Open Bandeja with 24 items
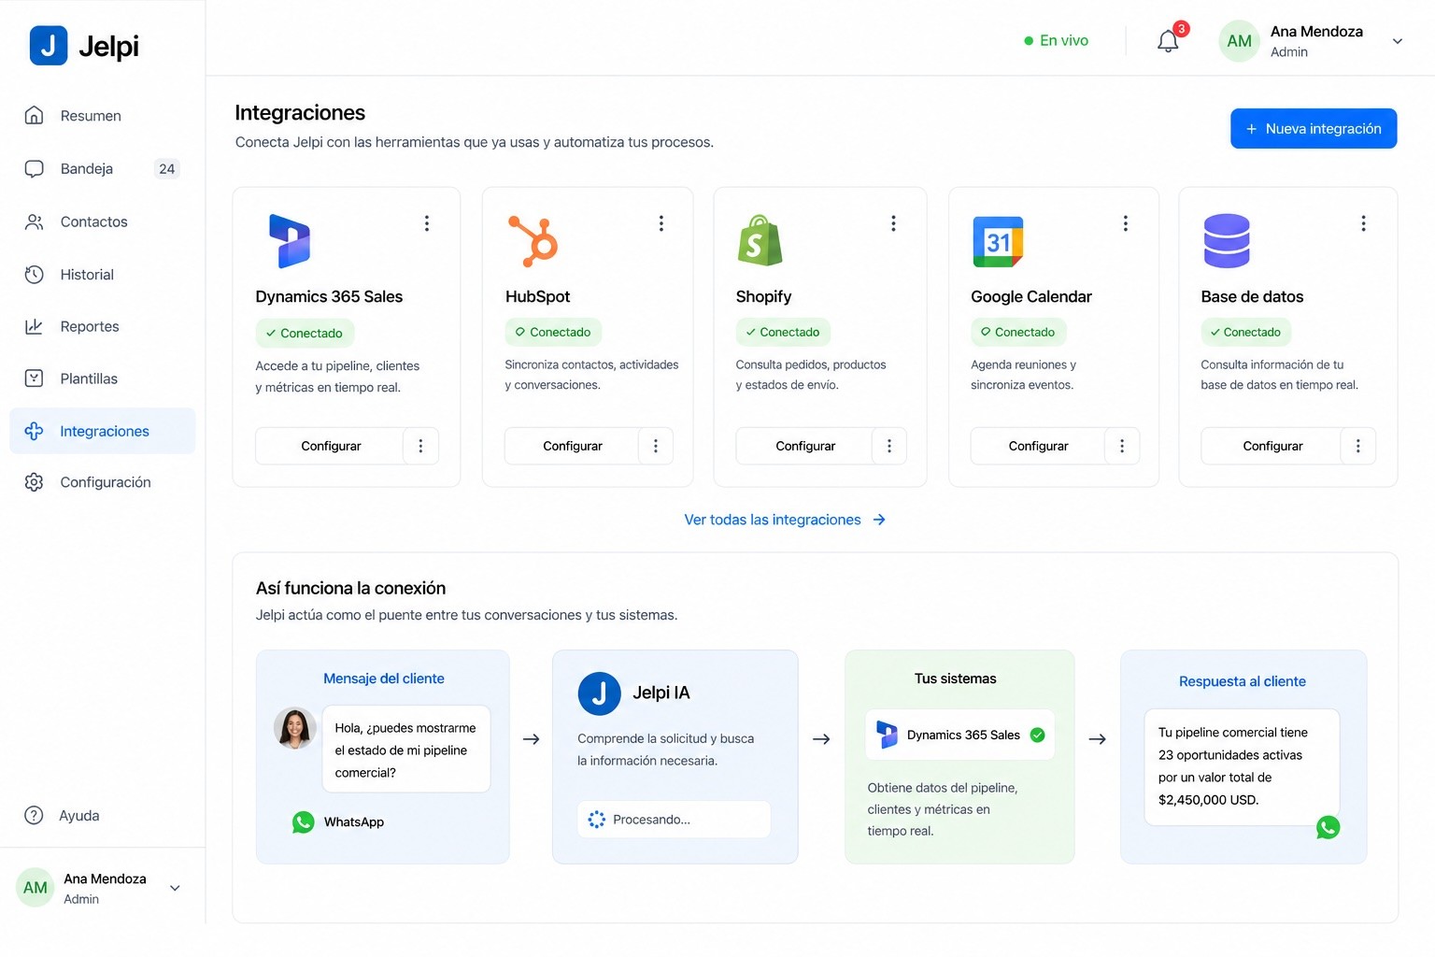This screenshot has height=957, width=1435. 103,169
